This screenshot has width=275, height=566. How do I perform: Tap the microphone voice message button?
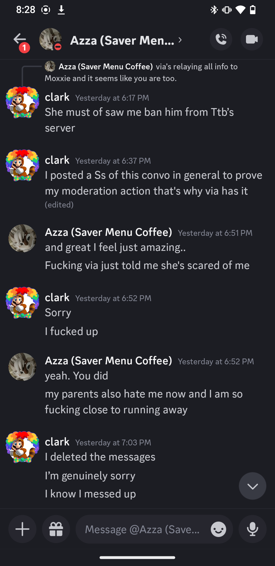click(x=252, y=529)
